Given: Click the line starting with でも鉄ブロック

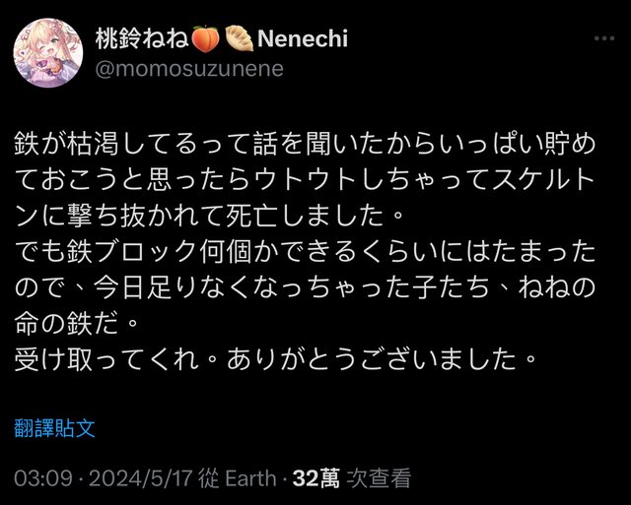Looking at the screenshot, I should click(x=306, y=251).
